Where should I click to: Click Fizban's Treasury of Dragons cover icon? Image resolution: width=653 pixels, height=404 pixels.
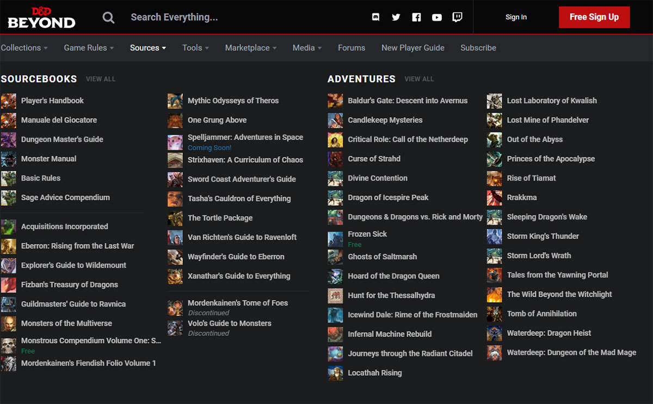tap(9, 285)
